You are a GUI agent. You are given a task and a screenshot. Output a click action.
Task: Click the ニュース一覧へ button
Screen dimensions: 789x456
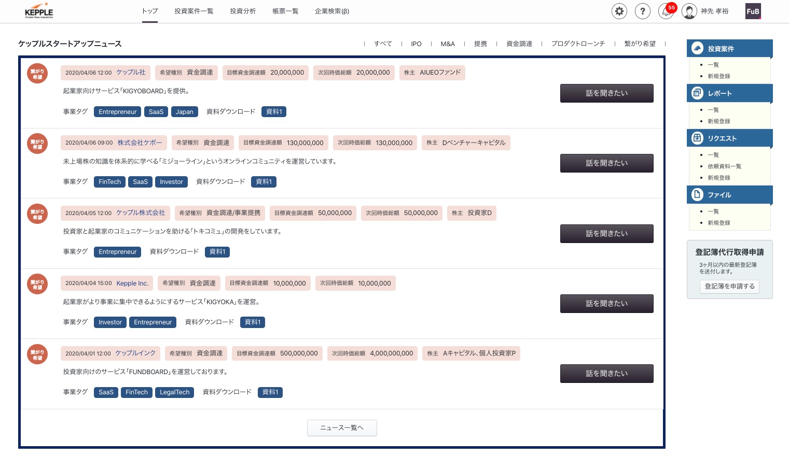pos(342,428)
